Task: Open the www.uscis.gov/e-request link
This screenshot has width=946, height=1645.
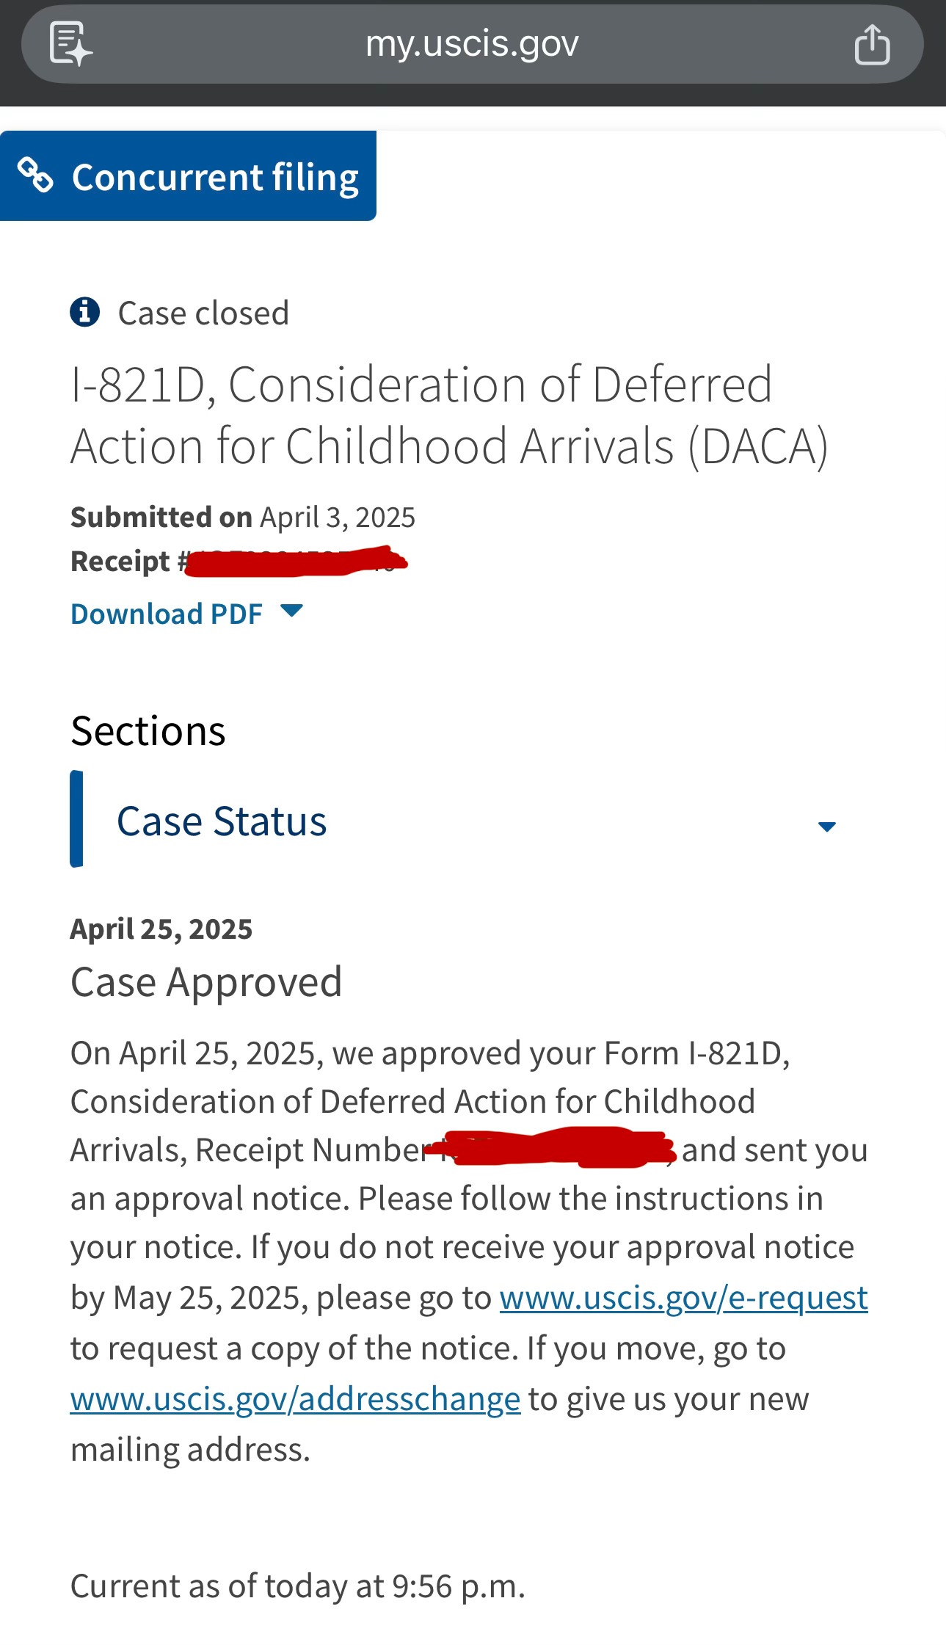Action: tap(683, 1298)
